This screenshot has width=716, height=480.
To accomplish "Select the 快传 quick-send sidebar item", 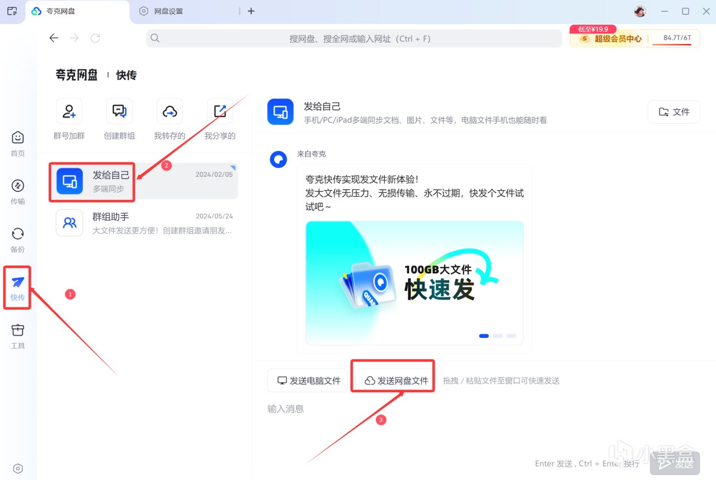I will point(18,288).
